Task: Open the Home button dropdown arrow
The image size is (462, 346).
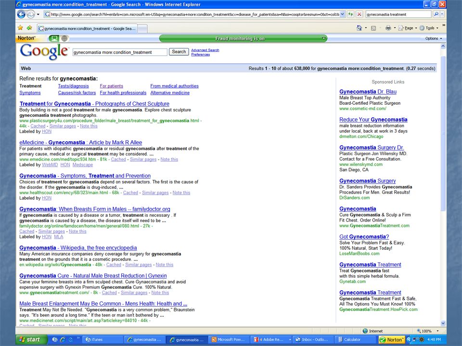Action: point(366,28)
